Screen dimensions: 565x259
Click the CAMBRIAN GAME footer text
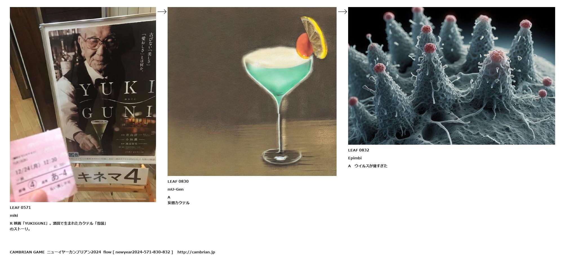point(27,252)
